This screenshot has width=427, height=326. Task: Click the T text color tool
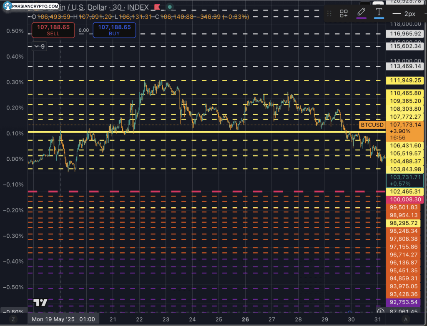point(379,13)
